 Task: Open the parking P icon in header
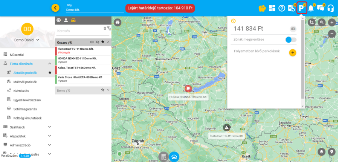(x=301, y=8)
